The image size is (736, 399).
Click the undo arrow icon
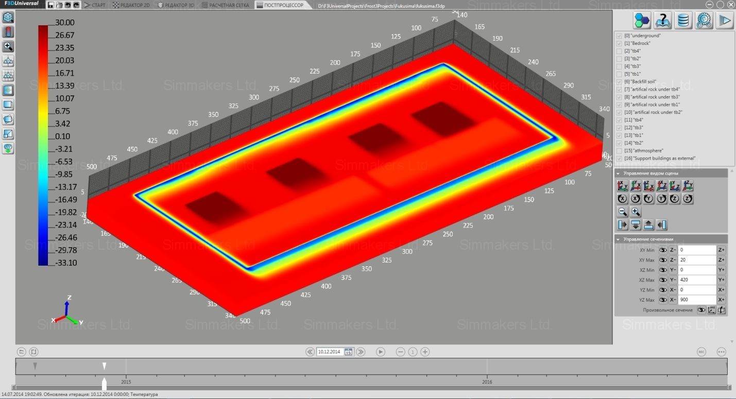pos(67,5)
